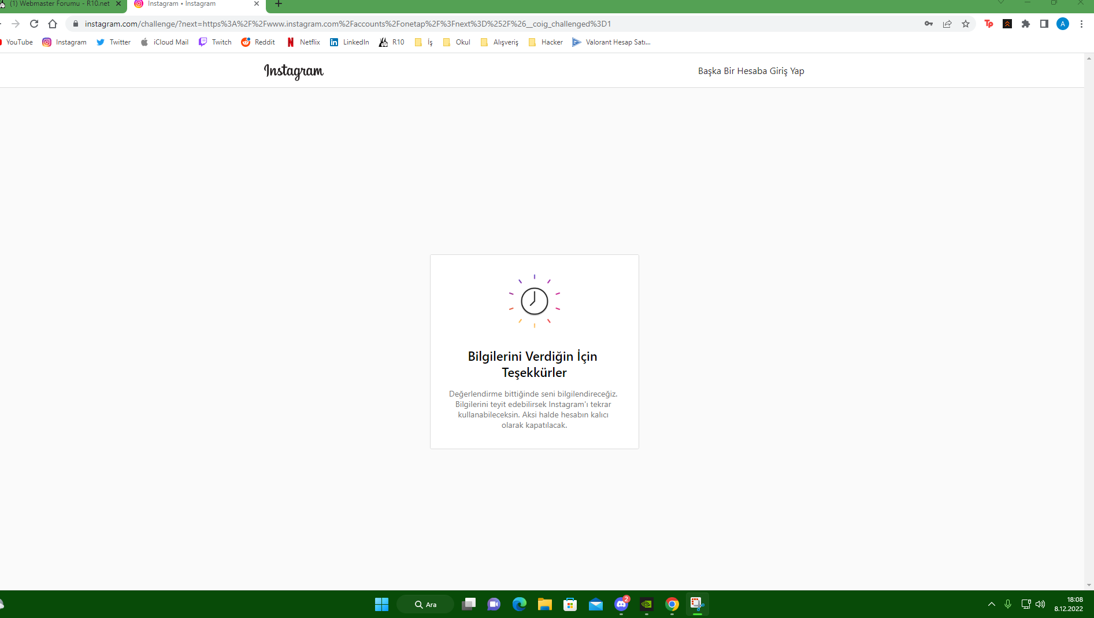Open the volume control in the tray

[x=1040, y=605]
